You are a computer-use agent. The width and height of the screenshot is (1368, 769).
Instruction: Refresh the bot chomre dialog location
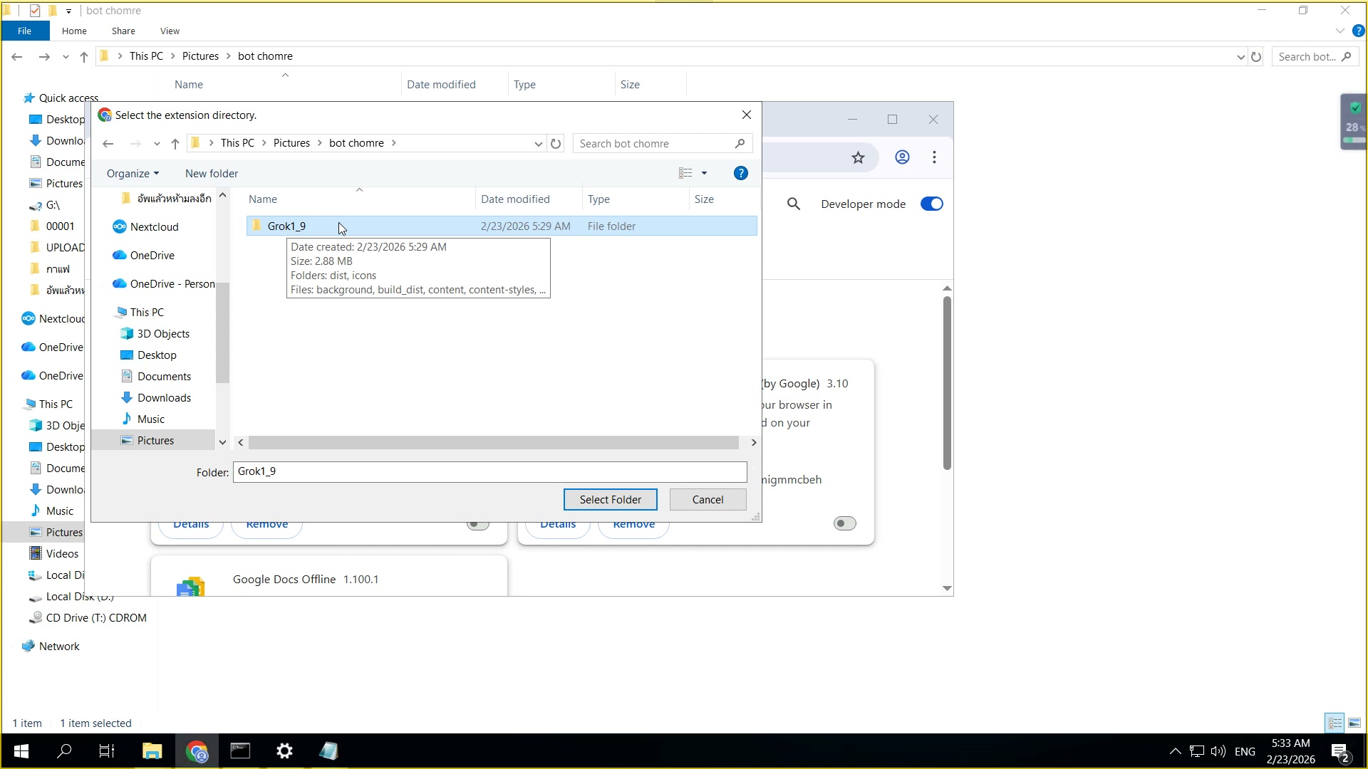pyautogui.click(x=556, y=144)
